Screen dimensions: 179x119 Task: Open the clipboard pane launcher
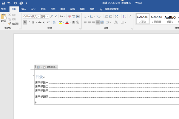coord(20,29)
